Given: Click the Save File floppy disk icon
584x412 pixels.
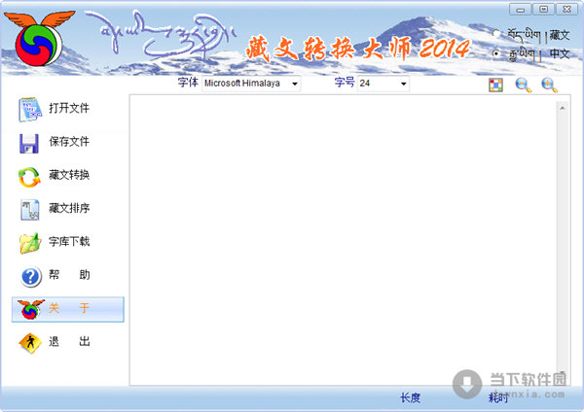Looking at the screenshot, I should [29, 143].
